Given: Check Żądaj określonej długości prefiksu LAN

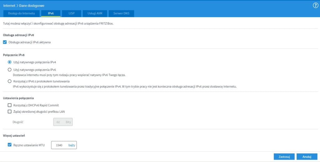Looking at the screenshot, I should [x=9, y=111].
